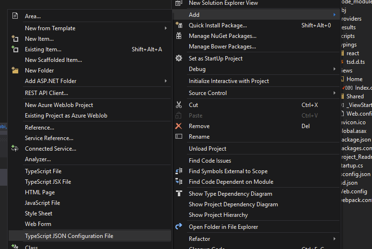This screenshot has height=249, width=372.
Task: Select TypeScript JSON Configuration File
Action: (90, 236)
